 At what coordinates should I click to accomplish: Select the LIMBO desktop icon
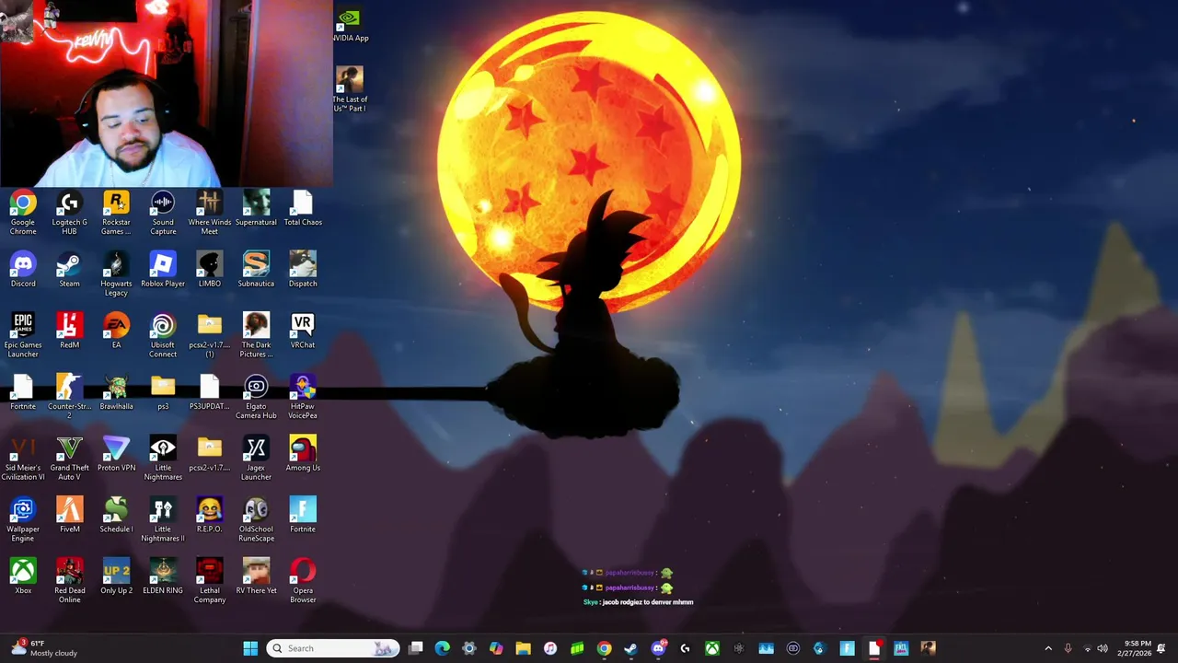coord(210,270)
